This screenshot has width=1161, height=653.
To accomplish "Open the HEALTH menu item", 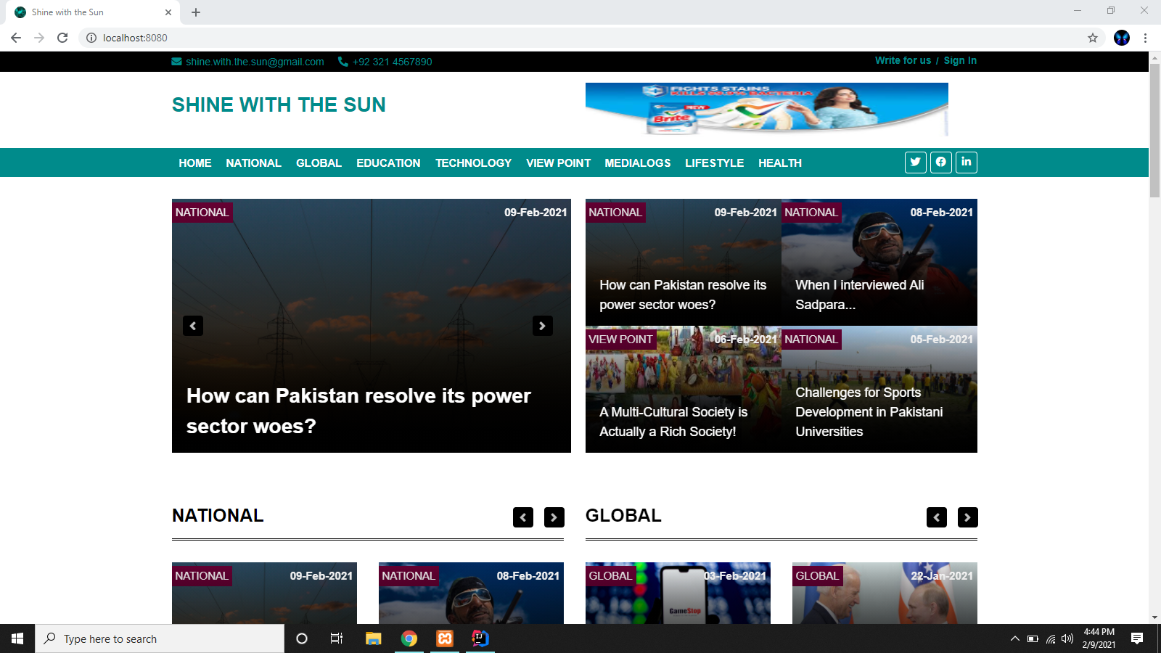I will [x=780, y=163].
